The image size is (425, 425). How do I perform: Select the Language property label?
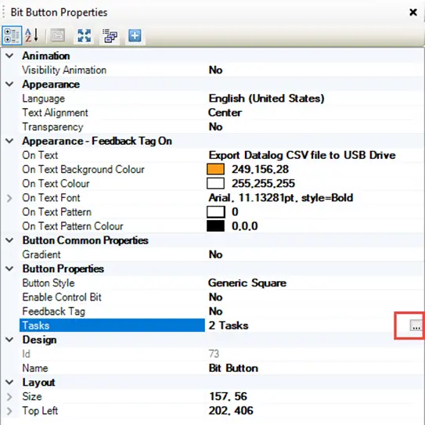pos(43,99)
